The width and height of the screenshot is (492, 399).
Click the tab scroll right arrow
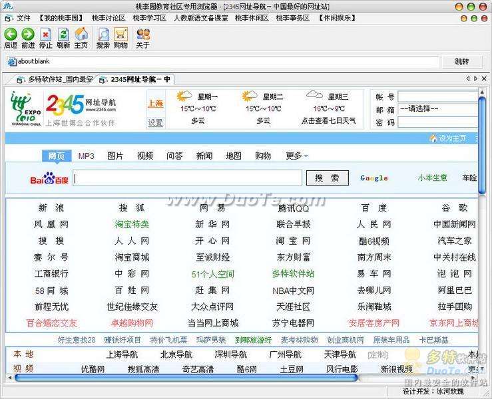pos(475,78)
